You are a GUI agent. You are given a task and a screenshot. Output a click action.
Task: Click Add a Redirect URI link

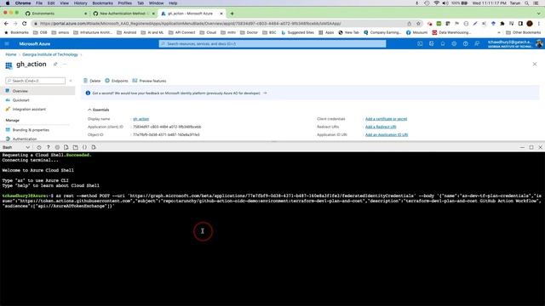click(x=381, y=127)
